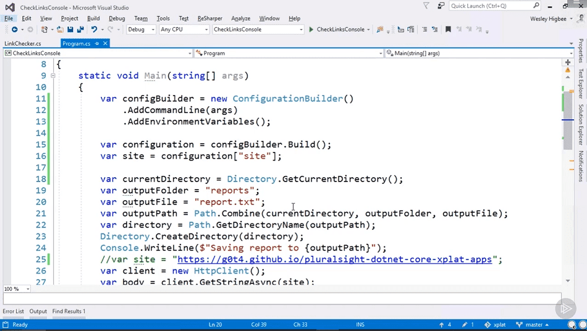
Task: Click the Decrease Indent icon
Action: pos(424,30)
